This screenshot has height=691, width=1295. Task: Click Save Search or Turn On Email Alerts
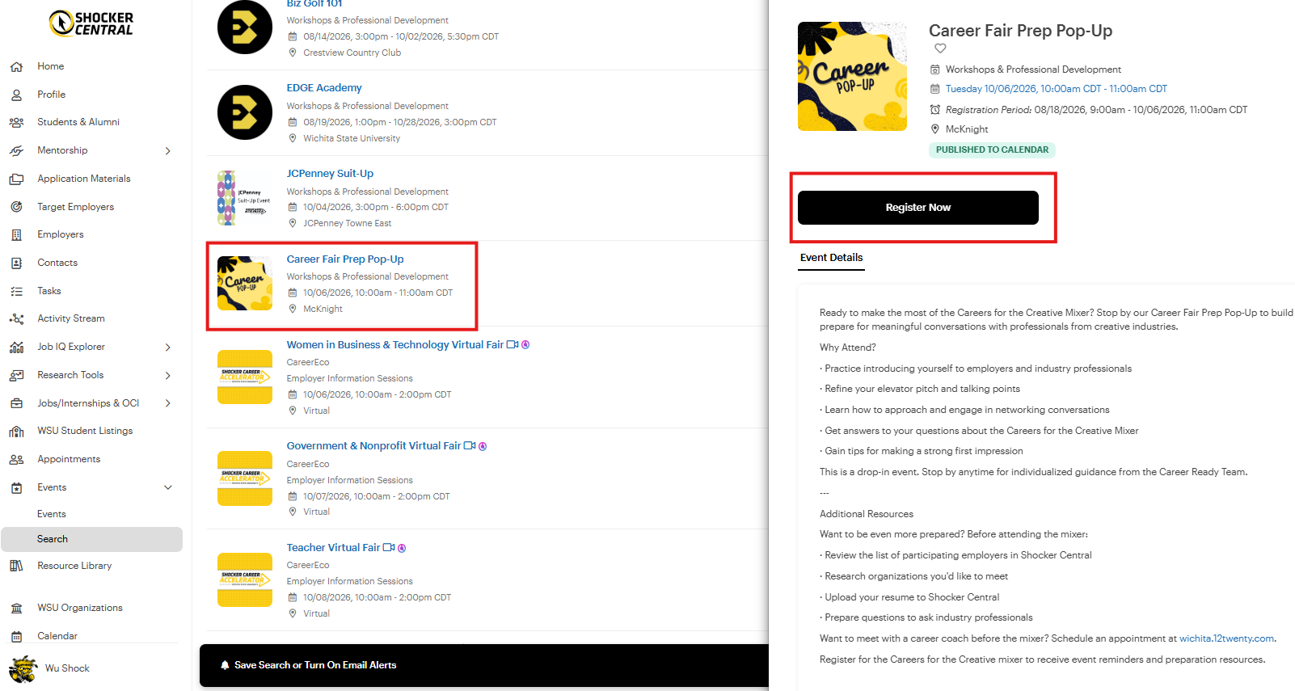(315, 665)
